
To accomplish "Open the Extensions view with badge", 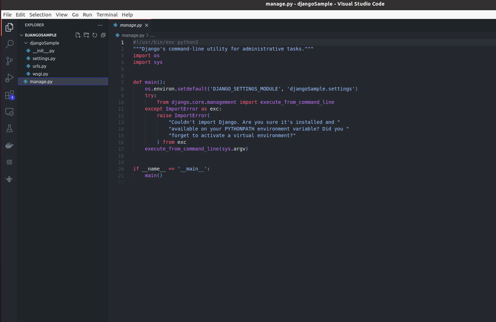I will pos(10,95).
